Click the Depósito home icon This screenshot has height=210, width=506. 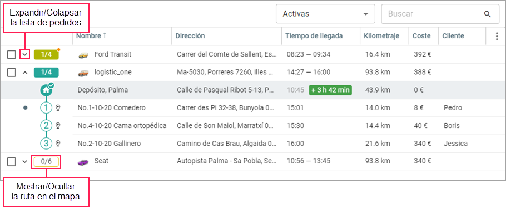tap(47, 90)
